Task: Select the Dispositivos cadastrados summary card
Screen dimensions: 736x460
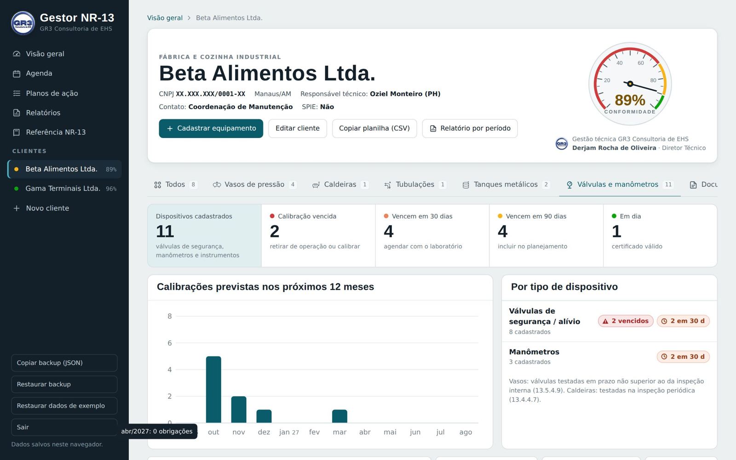Action: pyautogui.click(x=204, y=236)
